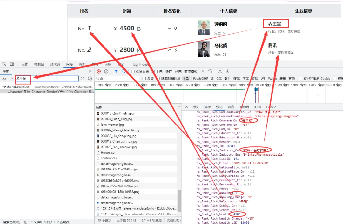Open the 标头 tab in request details
The width and height of the screenshot is (343, 224).
pos(196,107)
